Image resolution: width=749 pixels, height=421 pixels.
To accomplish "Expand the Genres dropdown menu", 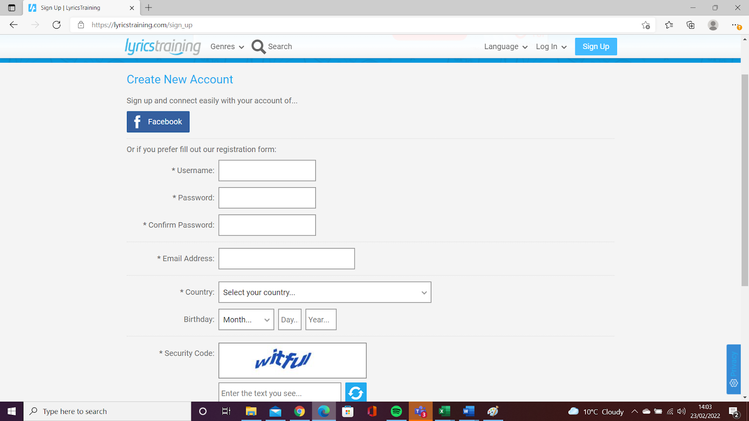I will [228, 46].
